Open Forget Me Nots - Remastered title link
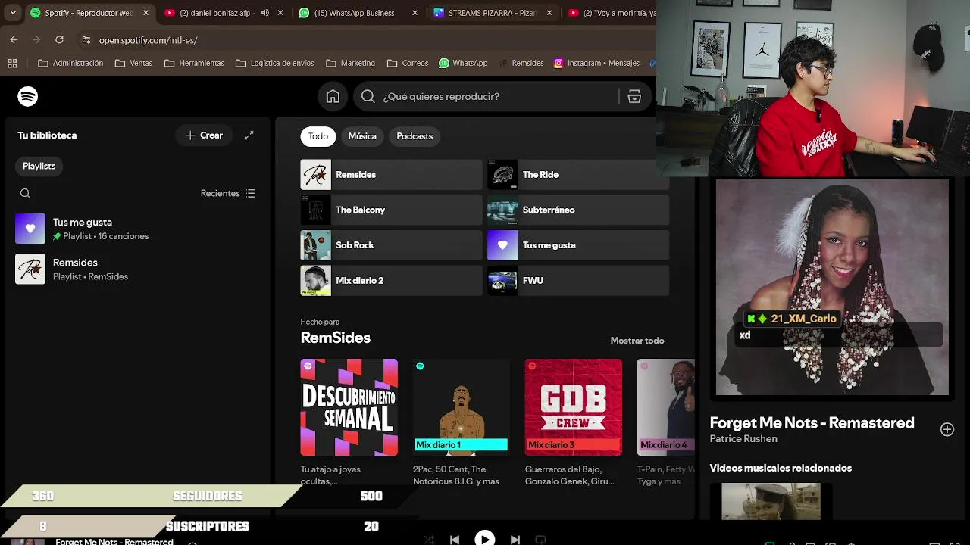 click(x=812, y=422)
